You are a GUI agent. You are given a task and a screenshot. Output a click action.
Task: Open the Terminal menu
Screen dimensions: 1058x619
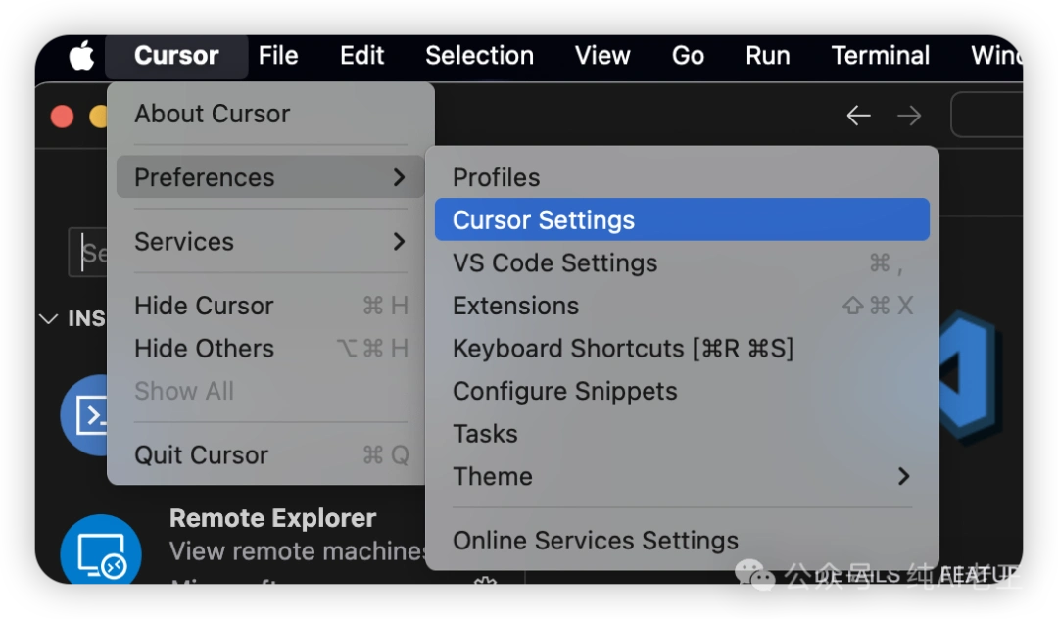(x=880, y=56)
